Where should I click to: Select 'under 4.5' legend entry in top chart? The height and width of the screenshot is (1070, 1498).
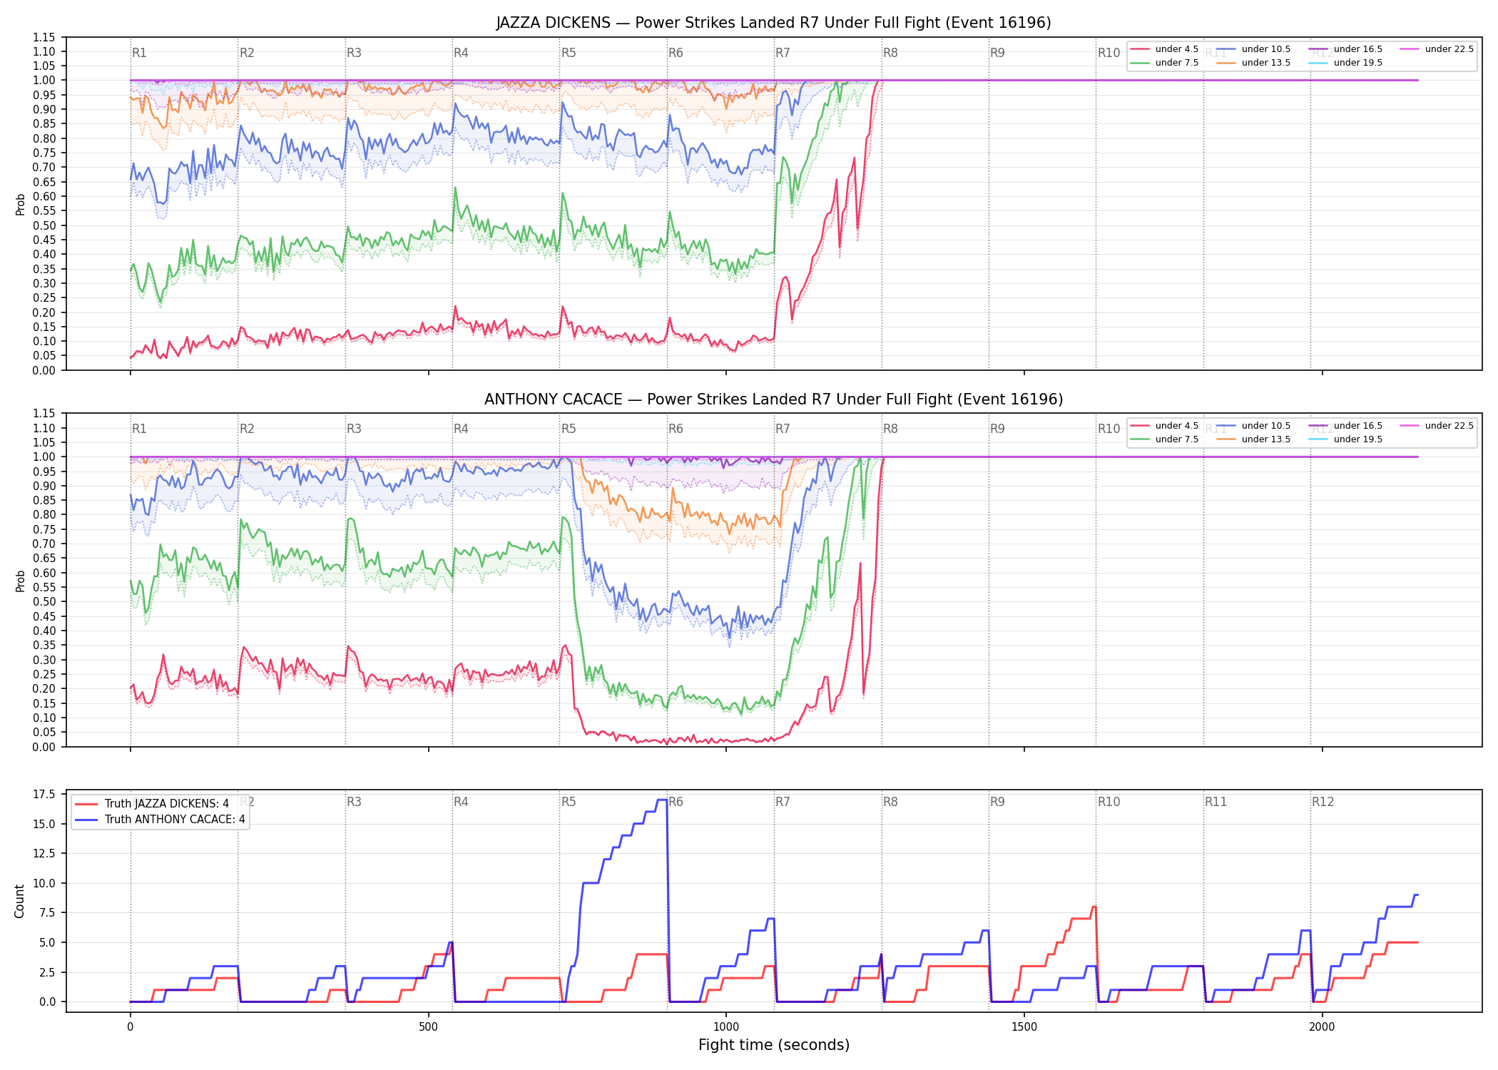coord(1164,49)
